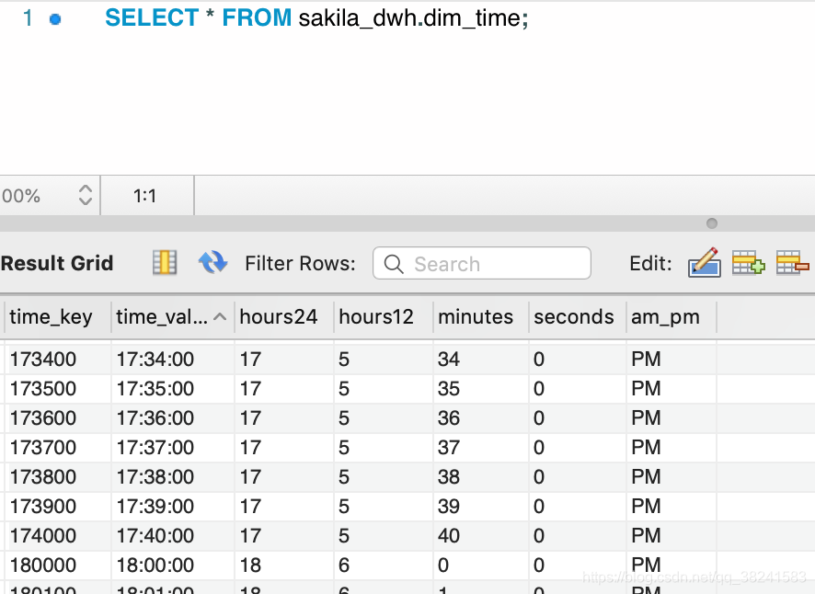
Task: Select minutes cell with value 38
Action: coord(481,477)
